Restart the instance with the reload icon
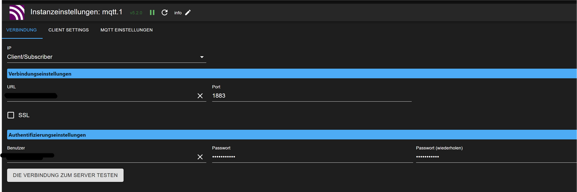This screenshot has height=192, width=577. click(164, 13)
